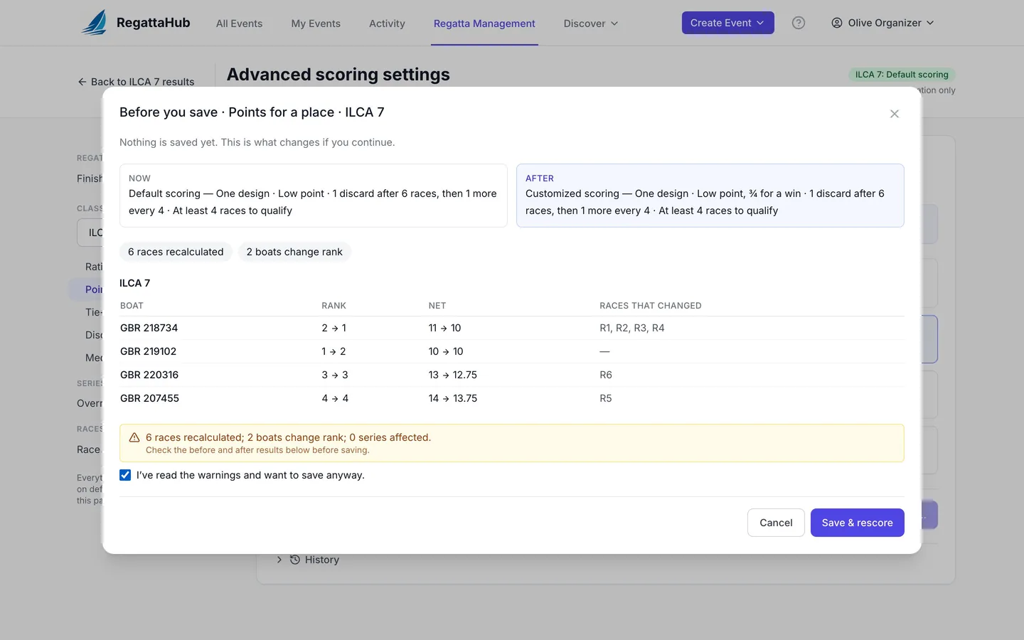Screen dimensions: 1024x640
Task: Follow the Back to ILCA 7 results link
Action: click(x=136, y=82)
